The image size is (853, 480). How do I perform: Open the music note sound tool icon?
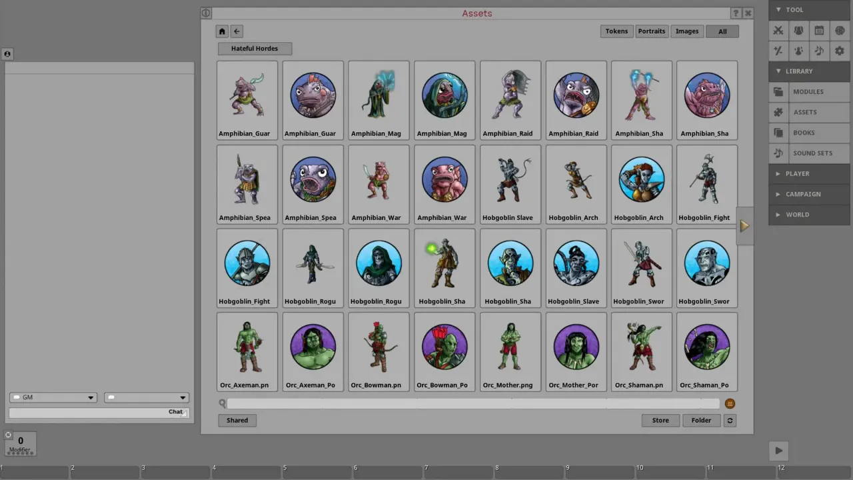(x=819, y=51)
